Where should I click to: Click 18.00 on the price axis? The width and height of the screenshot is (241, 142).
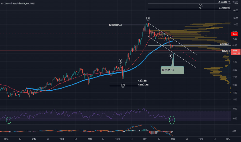[x=235, y=93]
